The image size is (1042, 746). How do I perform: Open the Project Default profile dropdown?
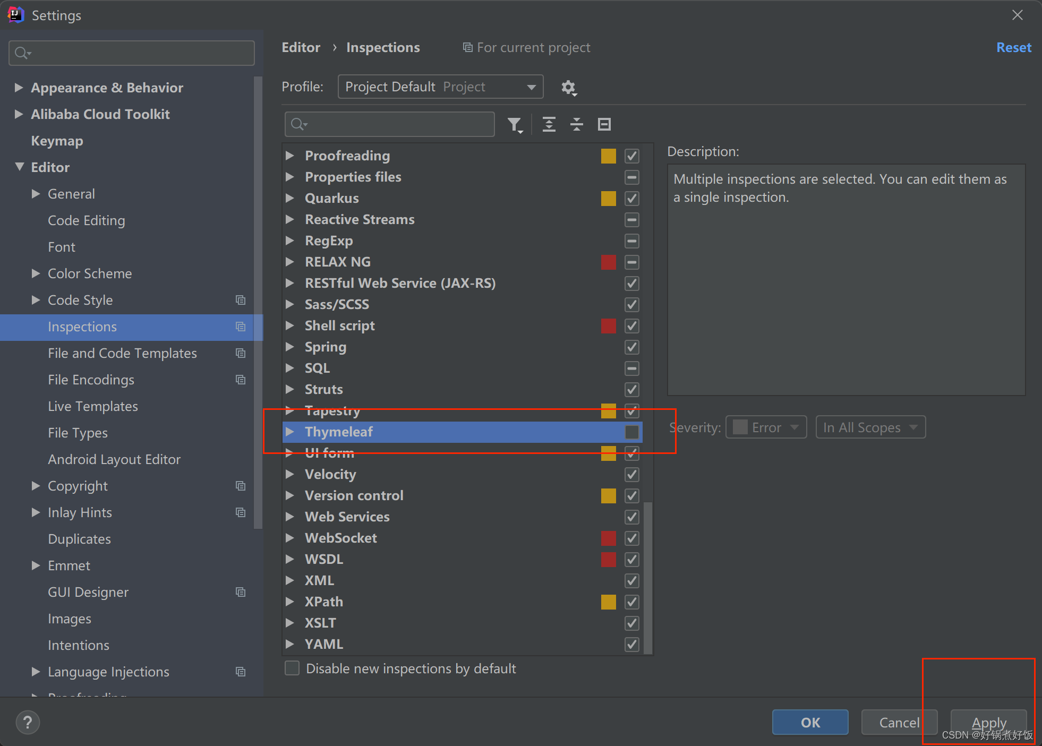(440, 87)
